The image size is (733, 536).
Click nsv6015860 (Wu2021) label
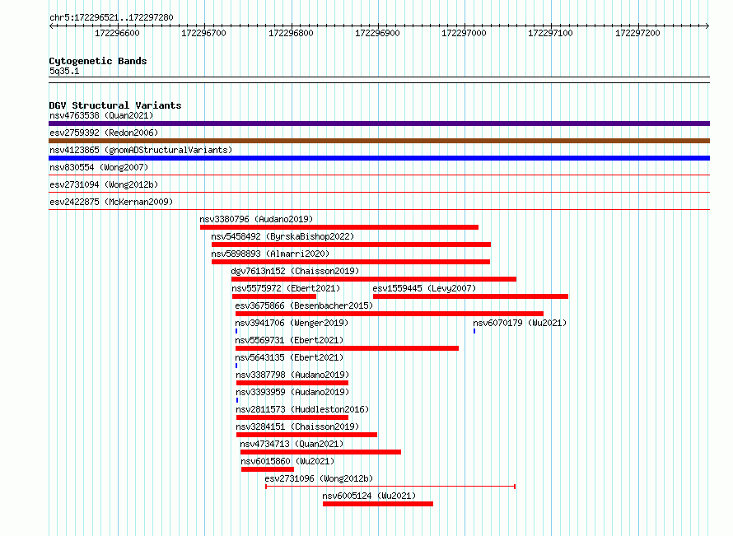click(287, 461)
